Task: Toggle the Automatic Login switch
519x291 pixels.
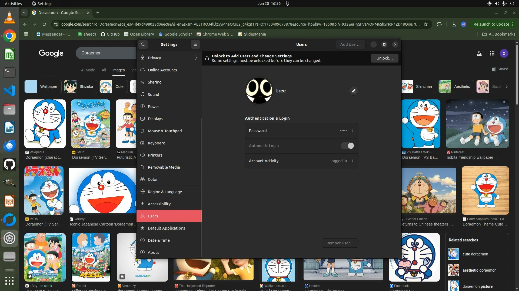Action: 347,146
